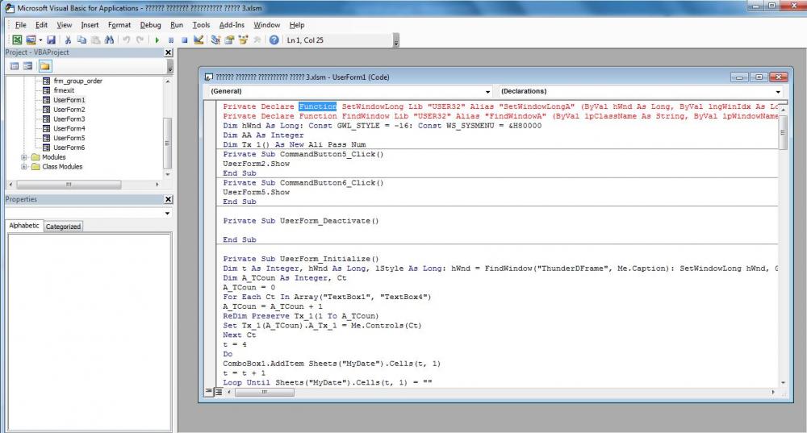The image size is (807, 433).
Task: Click the Redo arrow icon
Action: pyautogui.click(x=140, y=40)
